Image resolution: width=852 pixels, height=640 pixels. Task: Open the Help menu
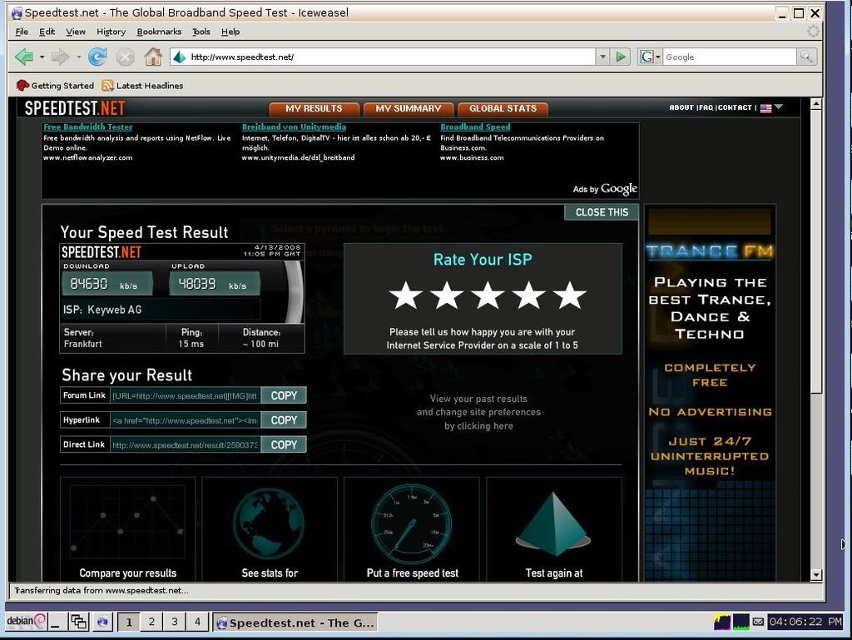click(230, 32)
